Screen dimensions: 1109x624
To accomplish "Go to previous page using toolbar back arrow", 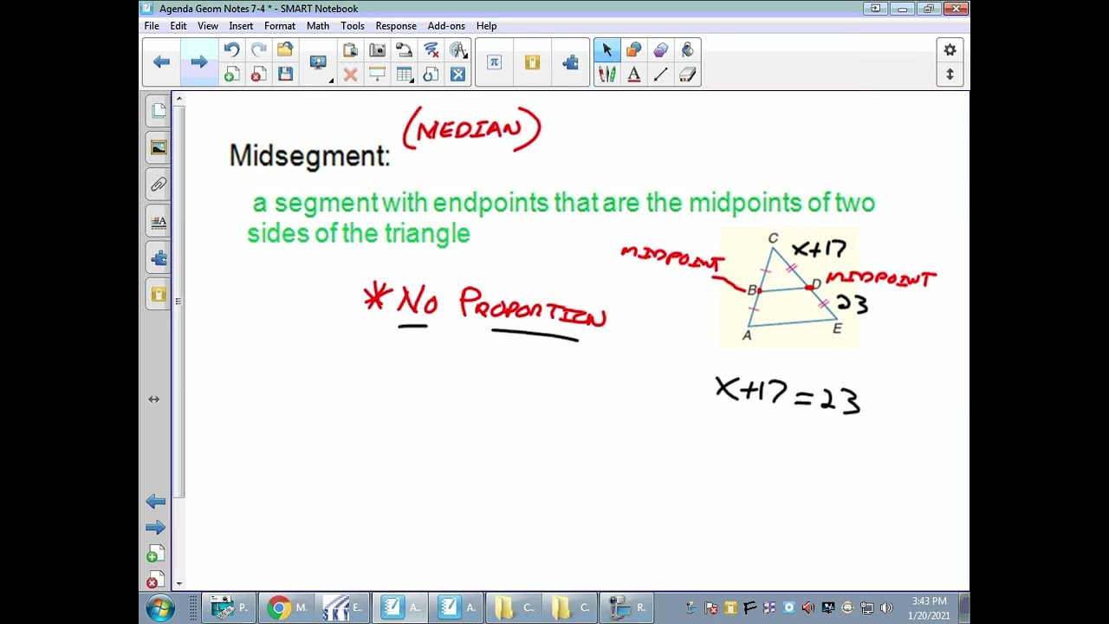I will (x=161, y=62).
